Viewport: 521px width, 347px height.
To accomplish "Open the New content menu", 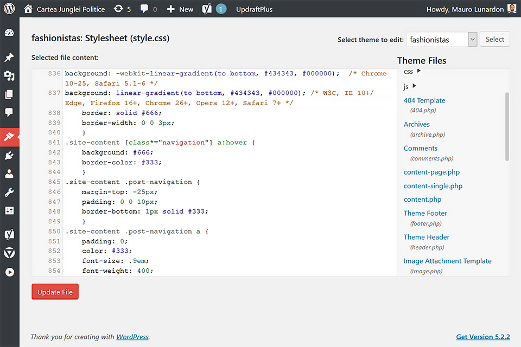I will (180, 9).
